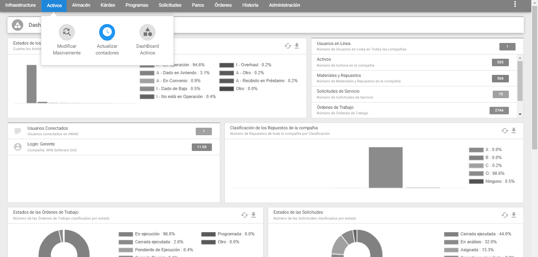
Task: Click the Activos count badge 555
Action: coord(500,62)
